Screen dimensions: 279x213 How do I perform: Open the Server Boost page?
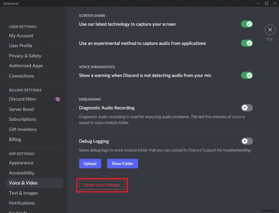[21, 109]
